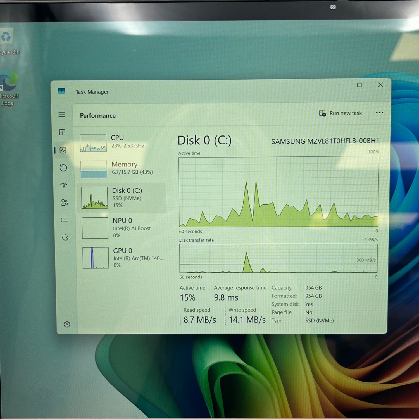Click the Task Manager app icon in title bar
Screen dimensions: 419x419
click(x=61, y=91)
